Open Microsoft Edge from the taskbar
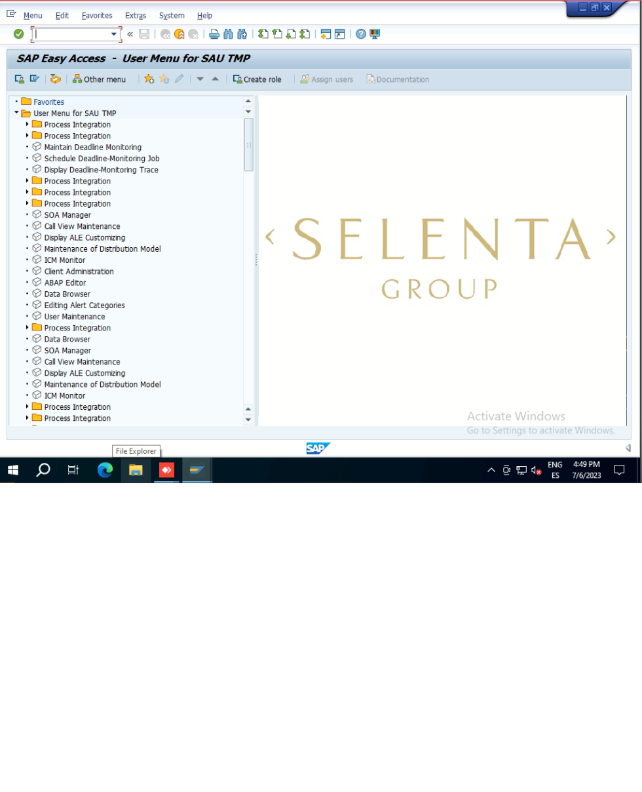The height and width of the screenshot is (792, 642). [105, 470]
